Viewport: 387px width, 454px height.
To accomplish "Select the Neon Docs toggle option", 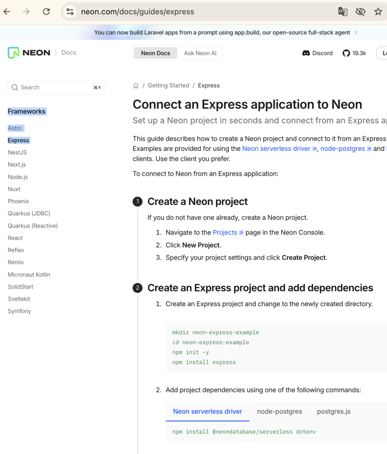I will tap(156, 53).
